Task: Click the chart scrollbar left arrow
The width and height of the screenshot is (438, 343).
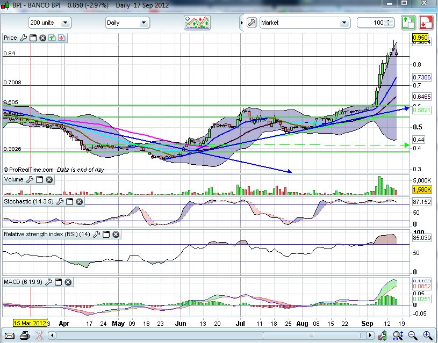Action: [x=52, y=335]
